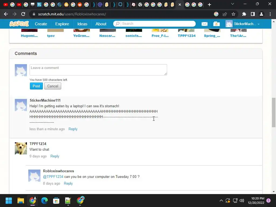Open the Explore menu item
The height and width of the screenshot is (207, 276).
click(x=62, y=24)
